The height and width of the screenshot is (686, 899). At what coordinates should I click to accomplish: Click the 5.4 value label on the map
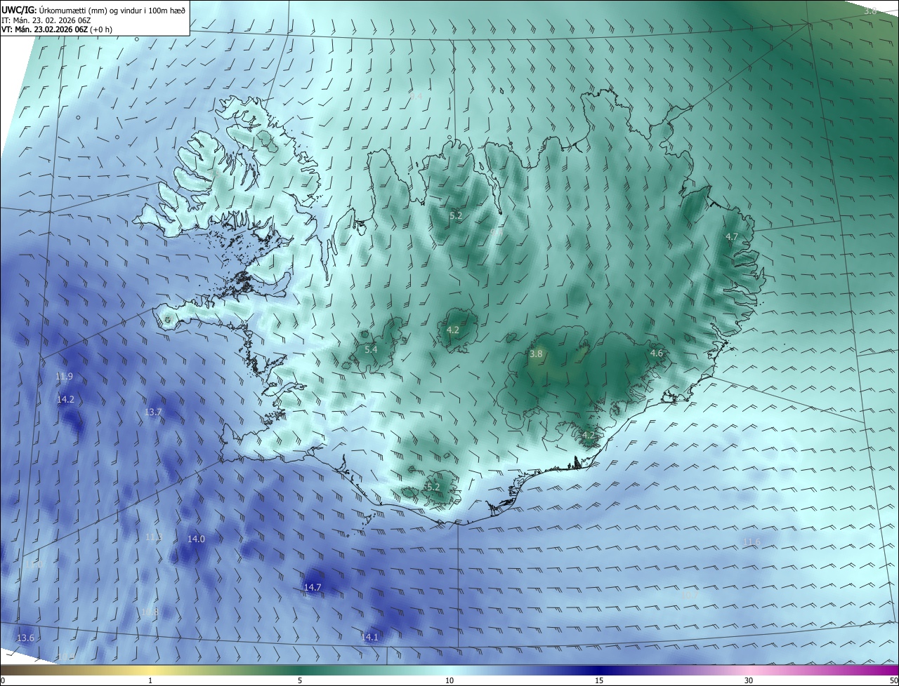(371, 349)
